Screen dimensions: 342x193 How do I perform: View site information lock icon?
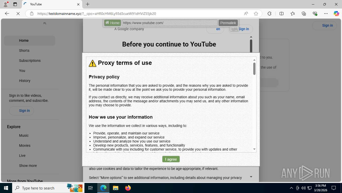coord(32,14)
